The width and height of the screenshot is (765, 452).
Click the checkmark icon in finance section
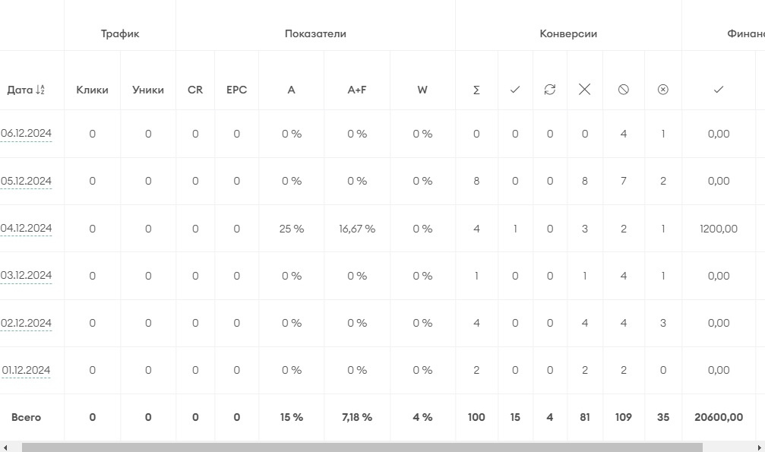(718, 90)
